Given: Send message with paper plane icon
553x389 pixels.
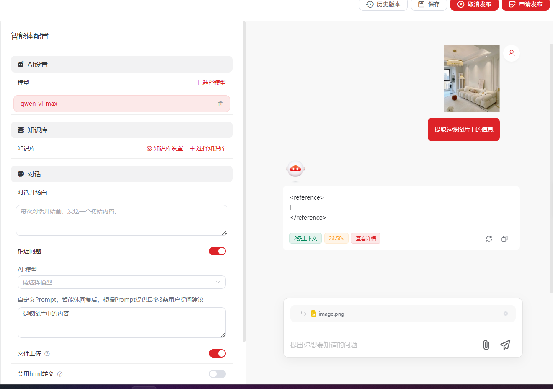Looking at the screenshot, I should tap(505, 345).
